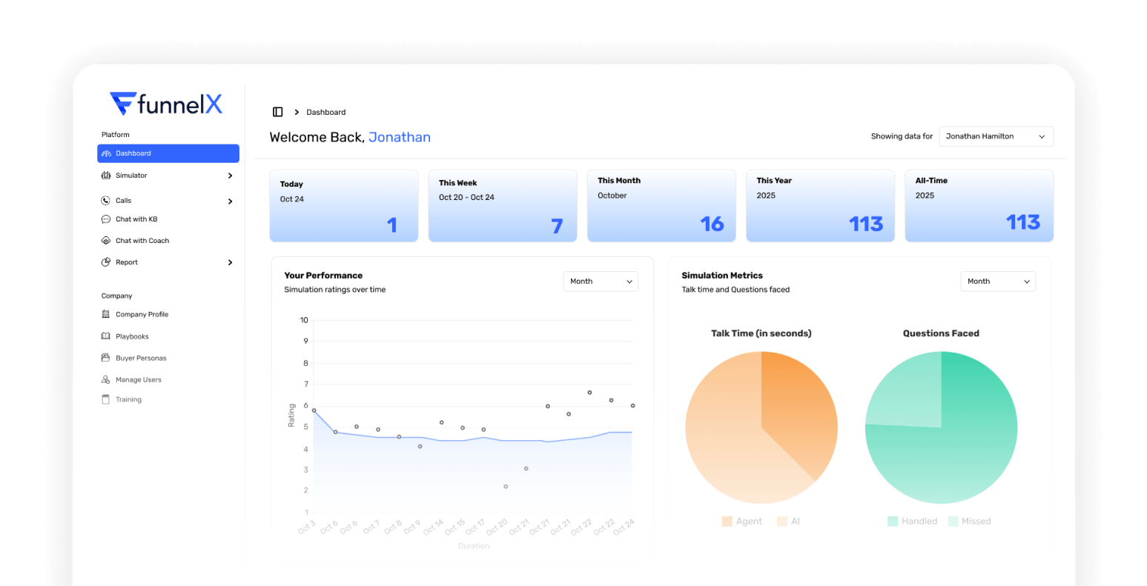This screenshot has width=1147, height=586.
Task: Click the Company Profile building icon
Action: tap(106, 314)
